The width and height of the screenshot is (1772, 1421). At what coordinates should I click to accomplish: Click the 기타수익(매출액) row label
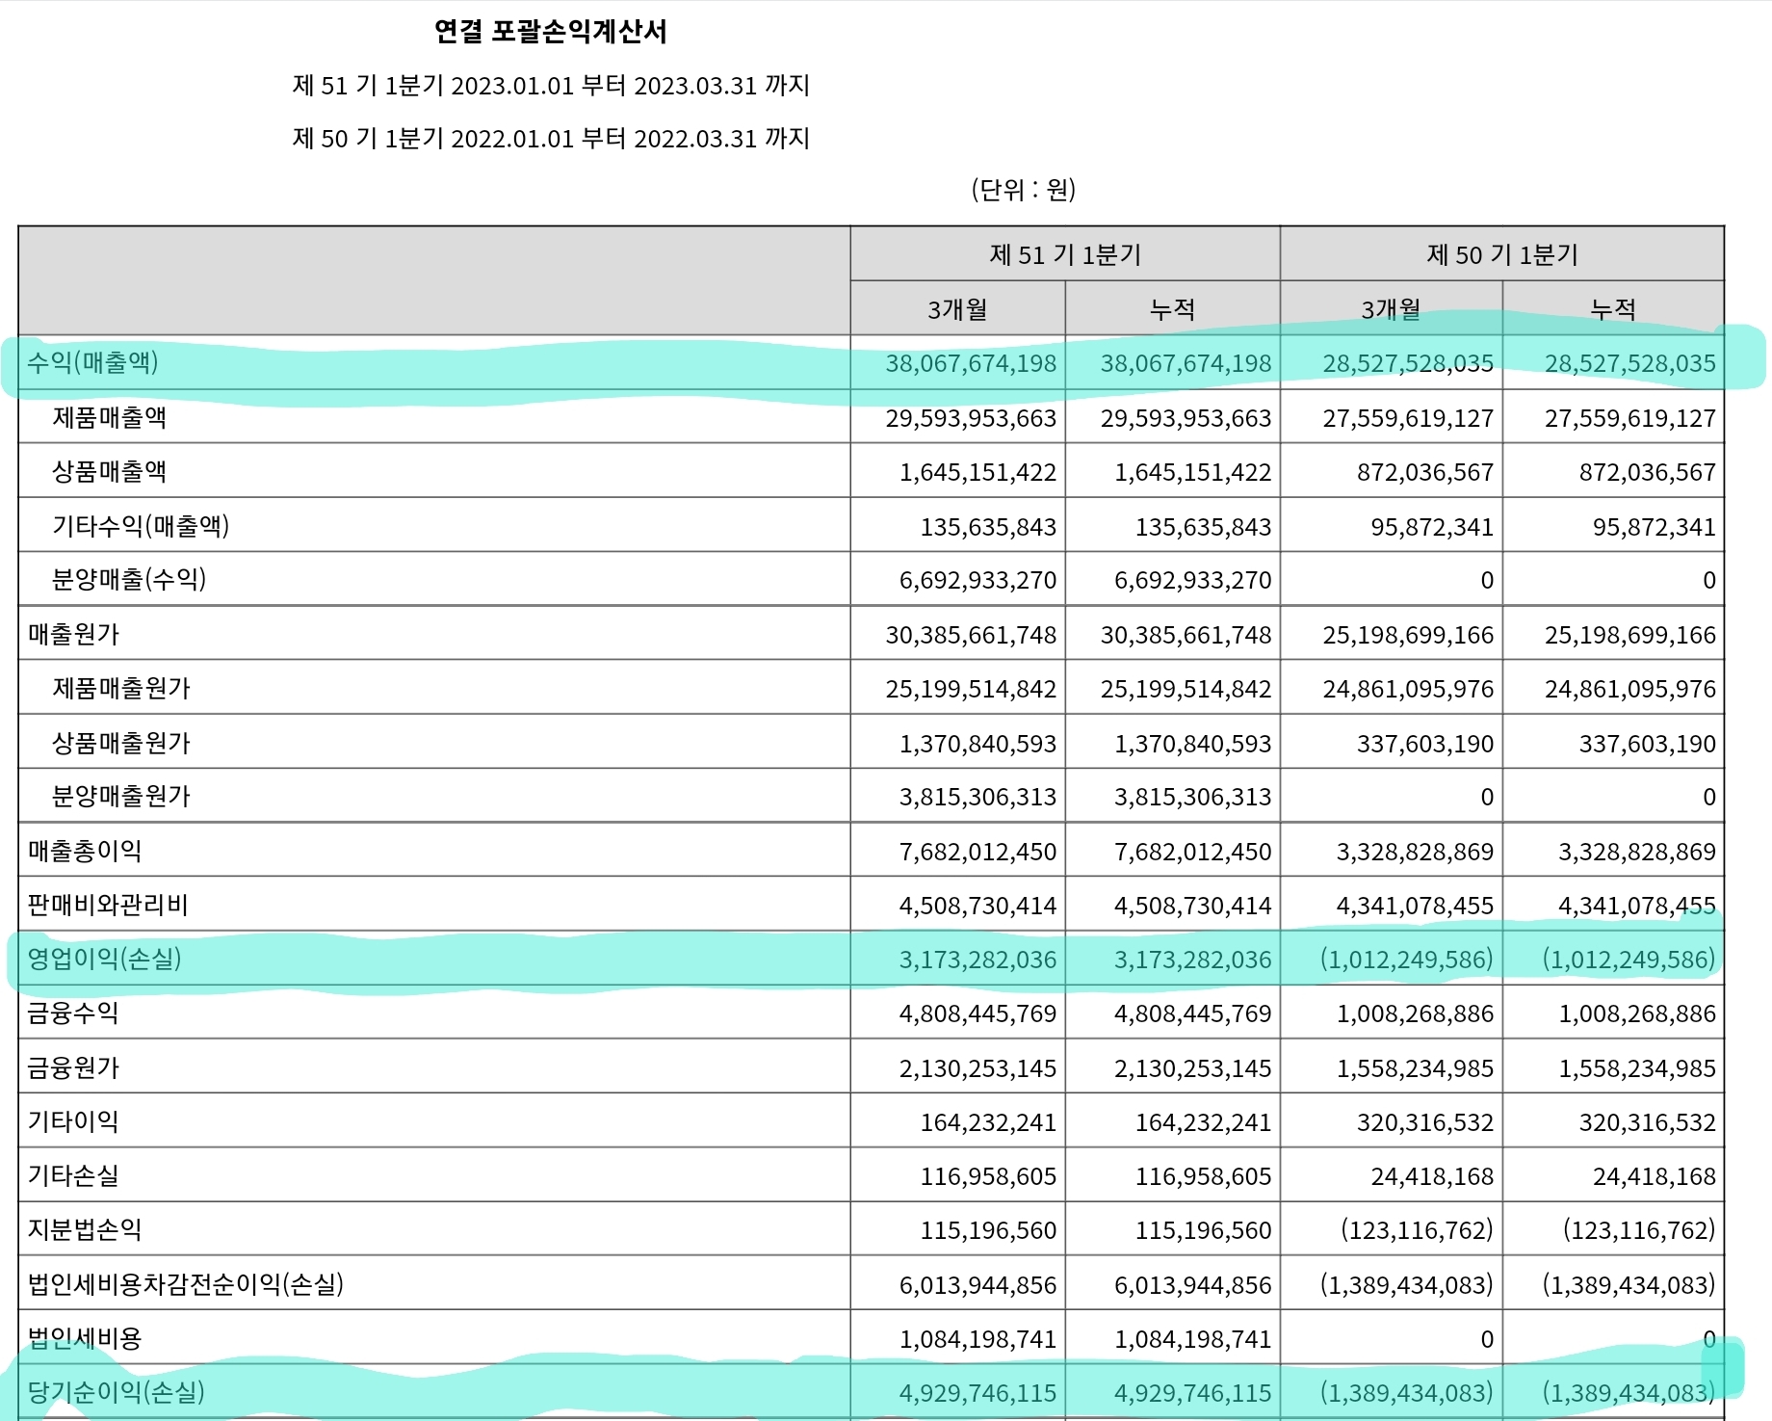point(141,526)
